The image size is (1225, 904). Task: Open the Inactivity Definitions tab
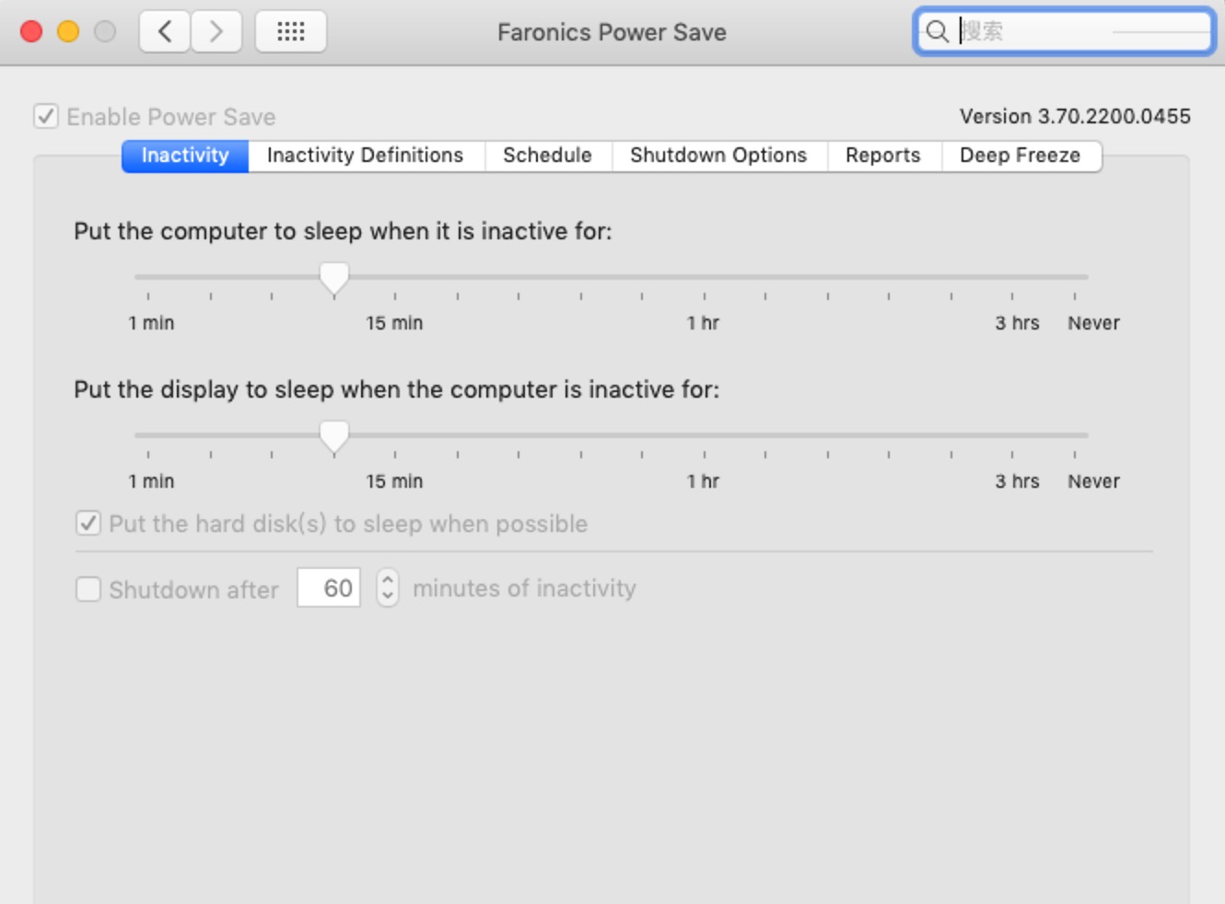tap(366, 156)
